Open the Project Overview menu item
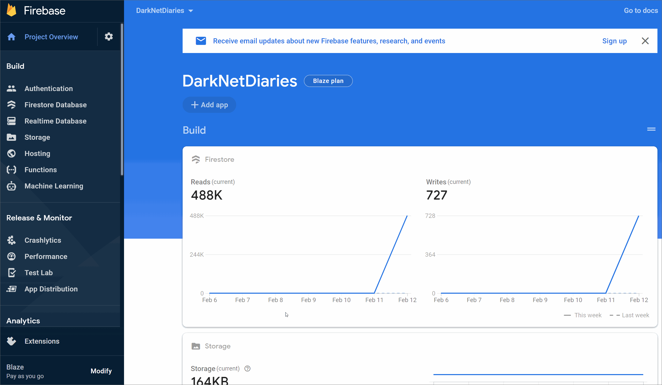 (51, 37)
